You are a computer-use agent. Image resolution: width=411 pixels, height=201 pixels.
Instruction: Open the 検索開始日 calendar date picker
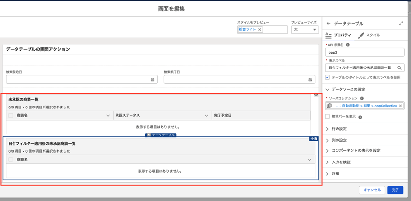coord(153,80)
